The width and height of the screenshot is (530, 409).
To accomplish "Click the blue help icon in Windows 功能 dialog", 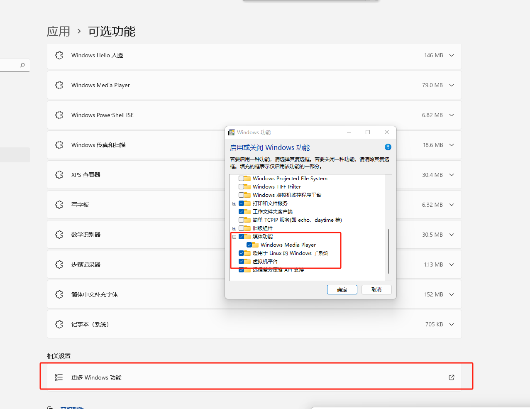I will click(x=388, y=147).
